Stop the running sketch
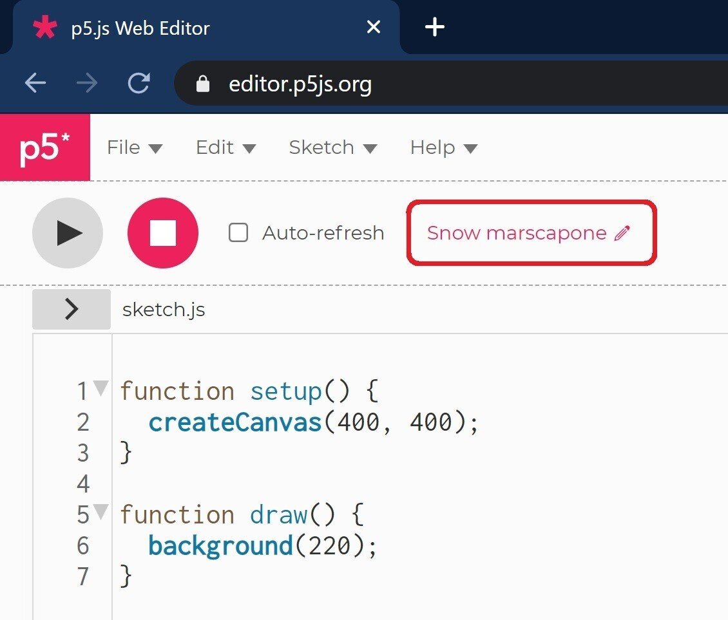 coord(163,232)
